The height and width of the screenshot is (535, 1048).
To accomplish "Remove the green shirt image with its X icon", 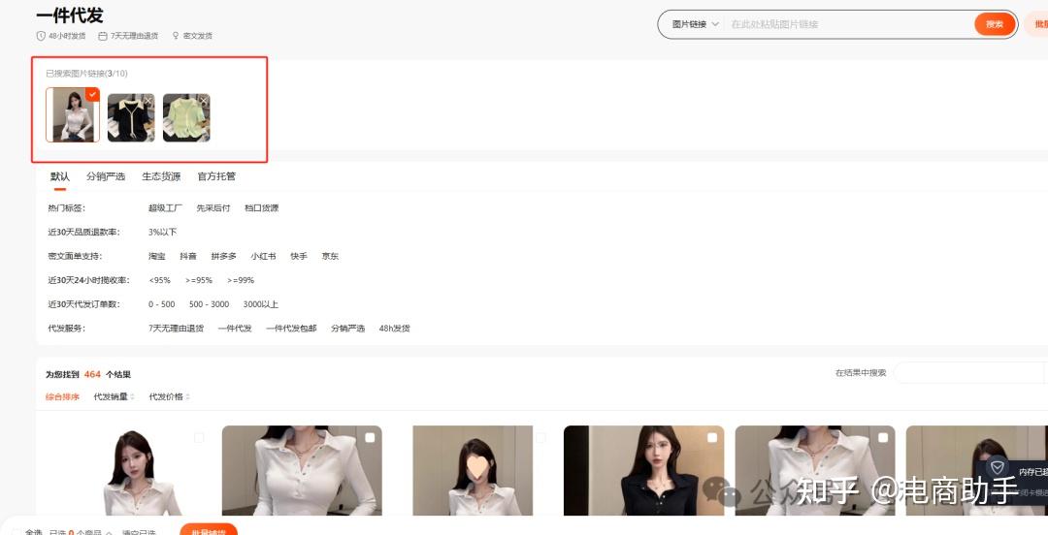I will tap(204, 99).
